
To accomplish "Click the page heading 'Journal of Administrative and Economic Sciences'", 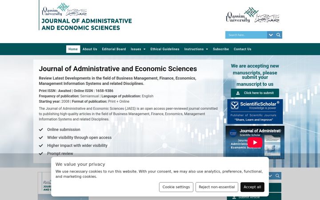I will 118,69.
